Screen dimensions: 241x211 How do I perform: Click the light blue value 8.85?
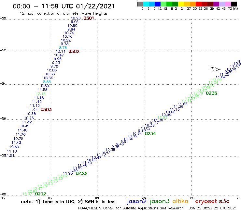tap(47, 82)
